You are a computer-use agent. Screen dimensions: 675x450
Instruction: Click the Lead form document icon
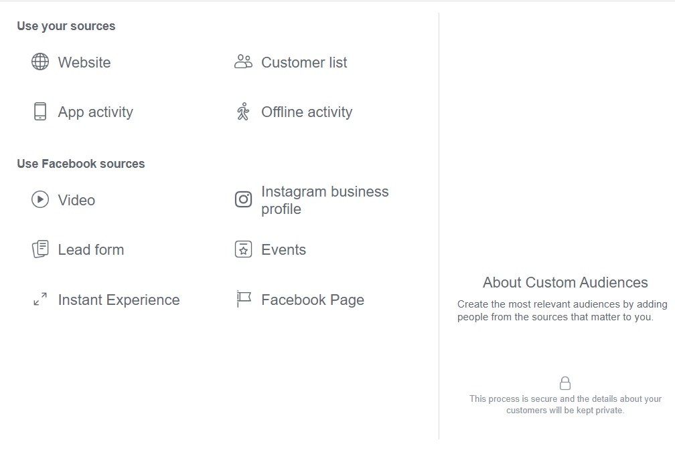(40, 249)
